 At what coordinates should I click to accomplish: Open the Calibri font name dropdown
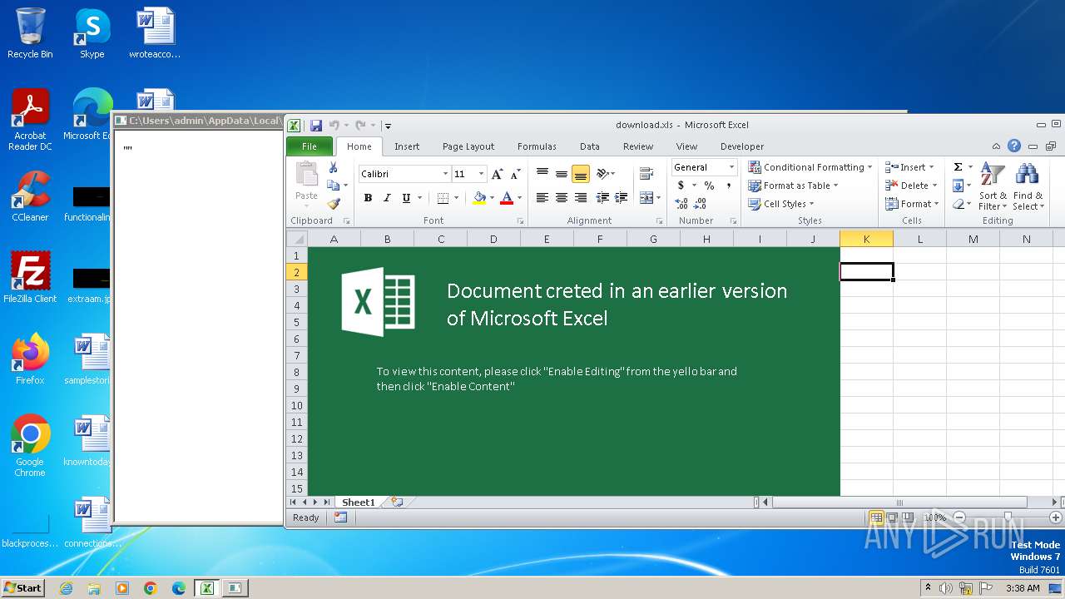[x=445, y=174]
